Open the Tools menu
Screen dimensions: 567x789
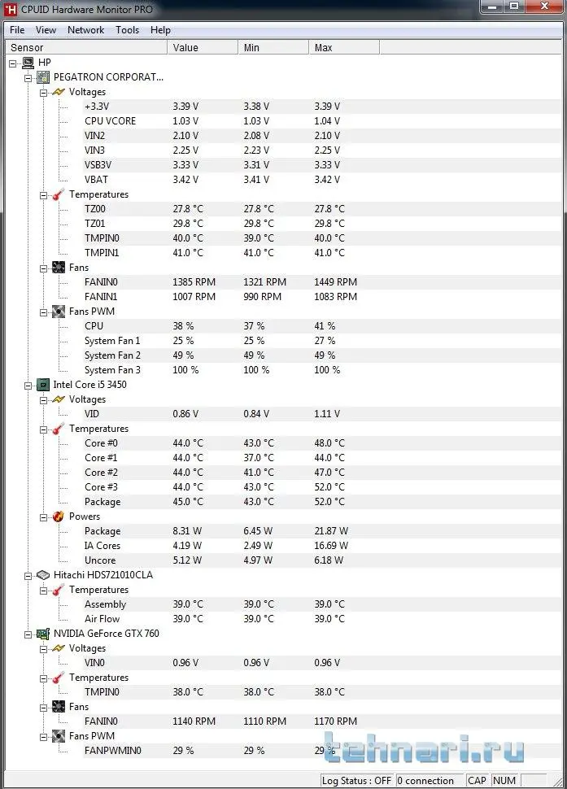point(127,30)
